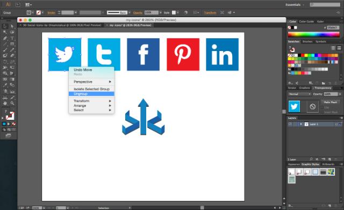Image resolution: width=344 pixels, height=210 pixels.
Task: Click the Opacity link in control bar
Action: [x=138, y=13]
